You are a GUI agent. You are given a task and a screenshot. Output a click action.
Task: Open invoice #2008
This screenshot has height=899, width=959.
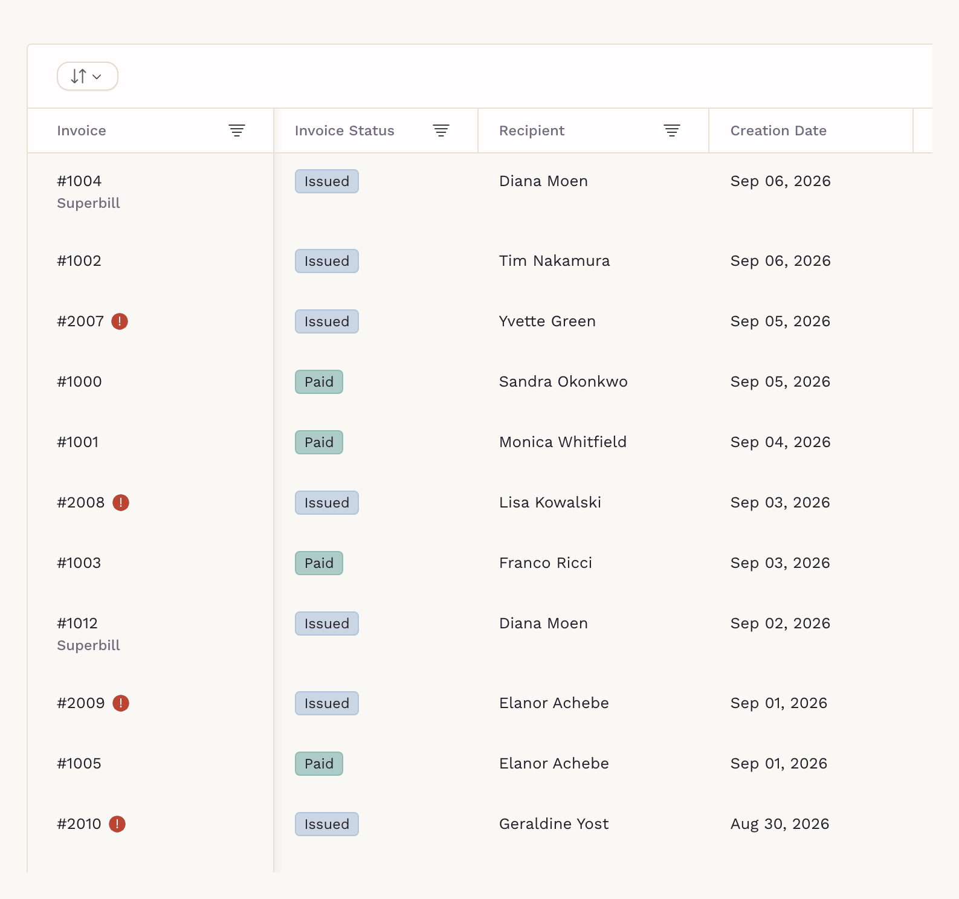point(81,503)
